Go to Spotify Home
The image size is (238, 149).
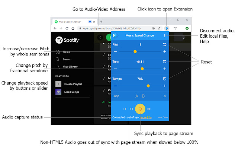[x=63, y=52]
